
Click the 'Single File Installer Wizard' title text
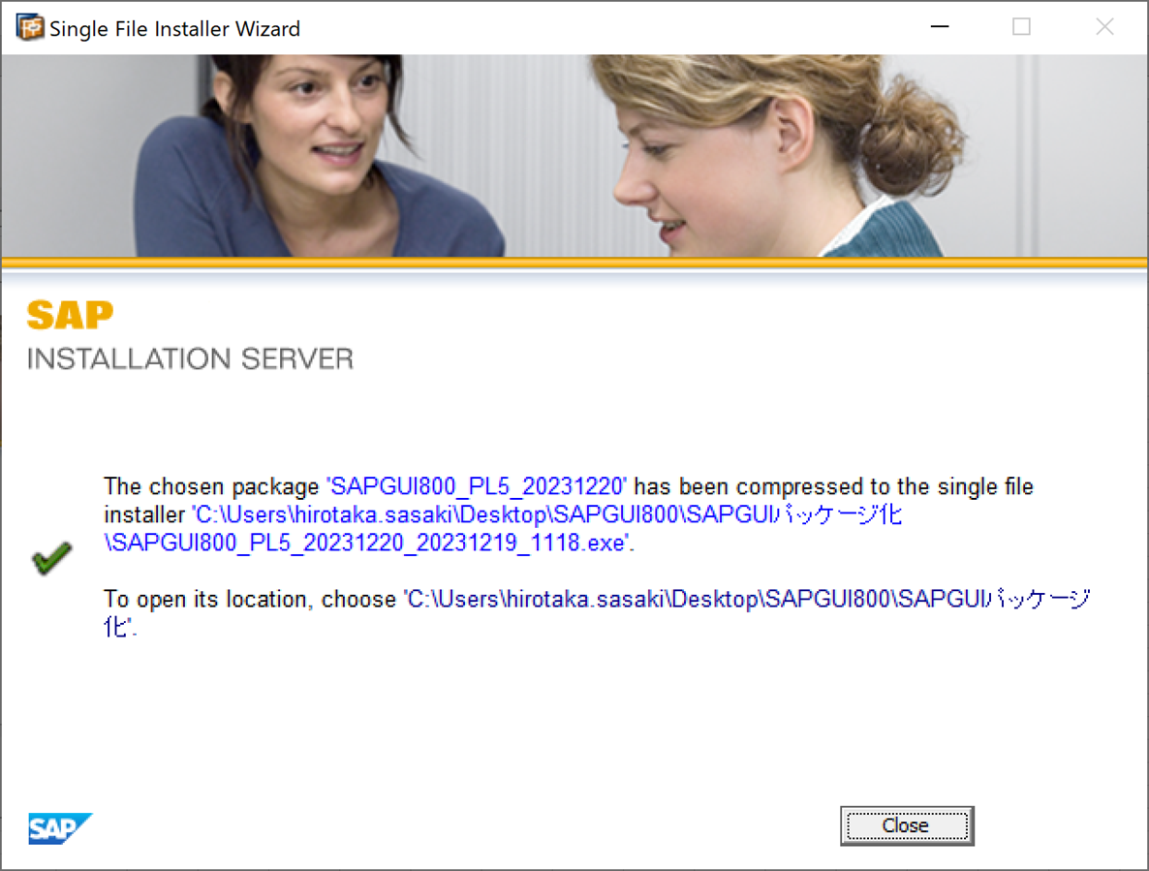(x=175, y=28)
